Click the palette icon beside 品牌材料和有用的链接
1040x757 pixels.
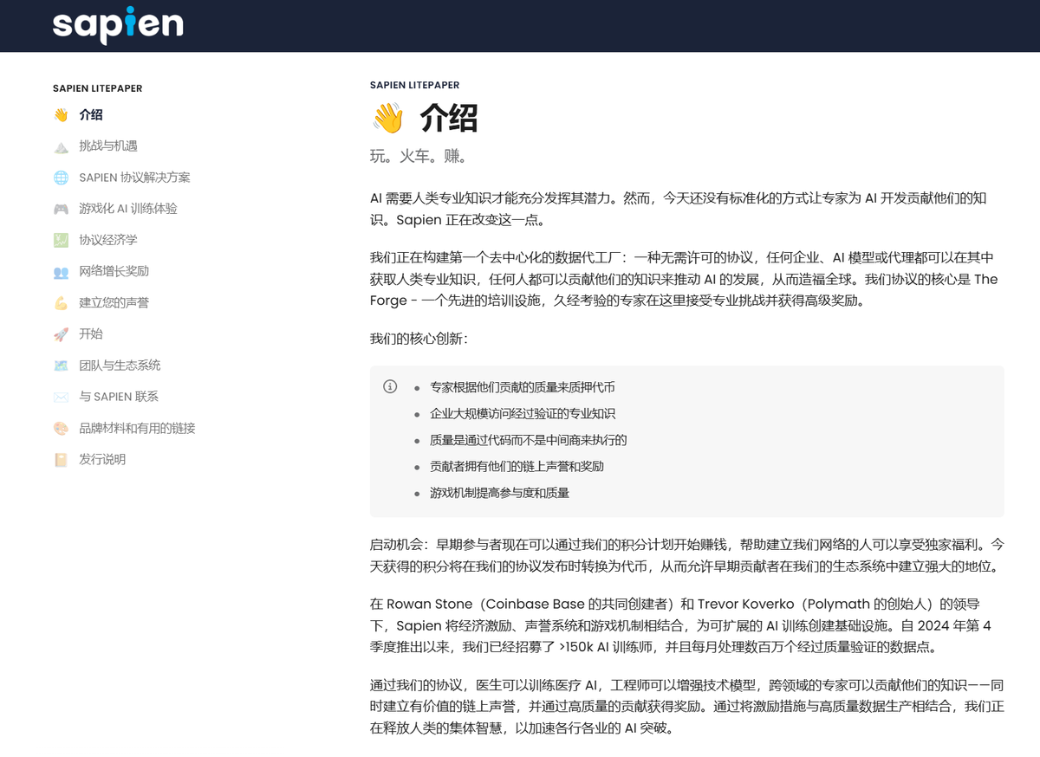pos(61,429)
